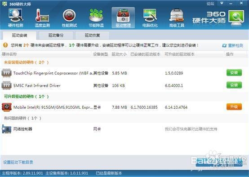Click upgradable version 6.14.10.4764
The width and height of the screenshot is (249, 177).
pyautogui.click(x=176, y=107)
